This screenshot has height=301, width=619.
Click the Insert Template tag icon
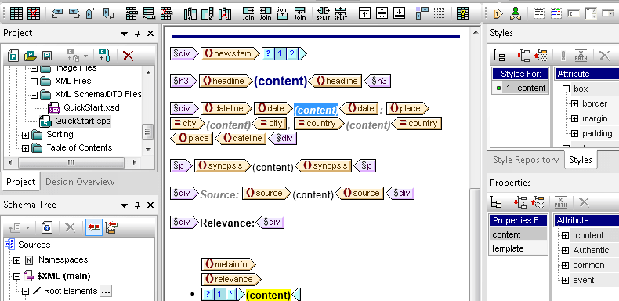(498, 13)
